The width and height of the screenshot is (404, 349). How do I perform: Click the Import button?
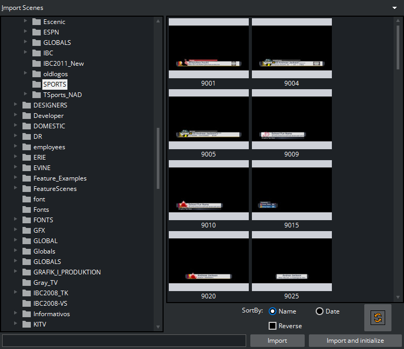[277, 341]
